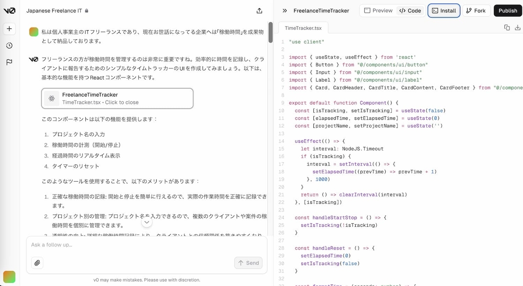Open feedback using the flag icon
The image size is (523, 286).
pos(9,62)
